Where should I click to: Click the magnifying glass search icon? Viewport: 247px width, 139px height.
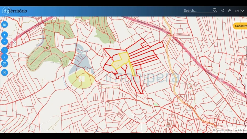215,10
